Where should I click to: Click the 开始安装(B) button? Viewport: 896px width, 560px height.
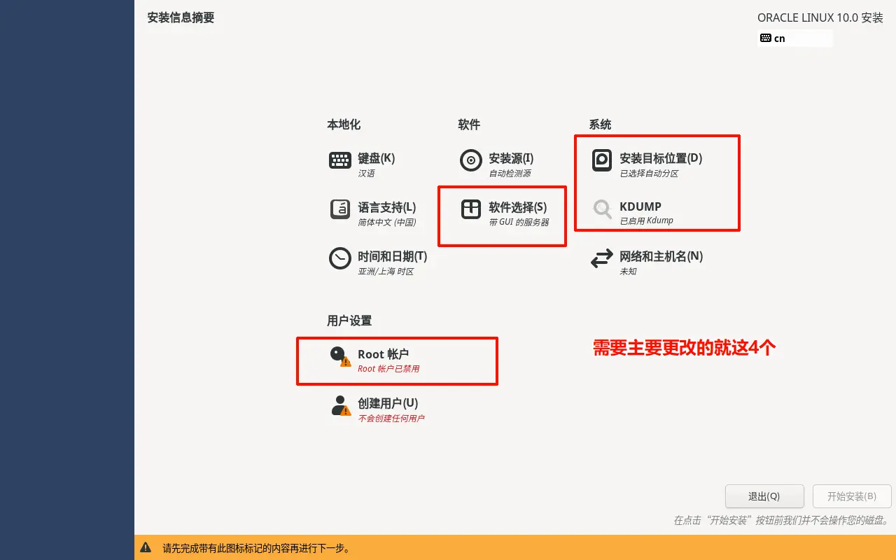click(852, 496)
